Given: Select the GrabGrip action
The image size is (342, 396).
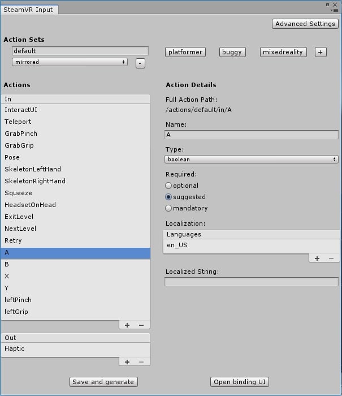Looking at the screenshot, I should tap(75, 145).
